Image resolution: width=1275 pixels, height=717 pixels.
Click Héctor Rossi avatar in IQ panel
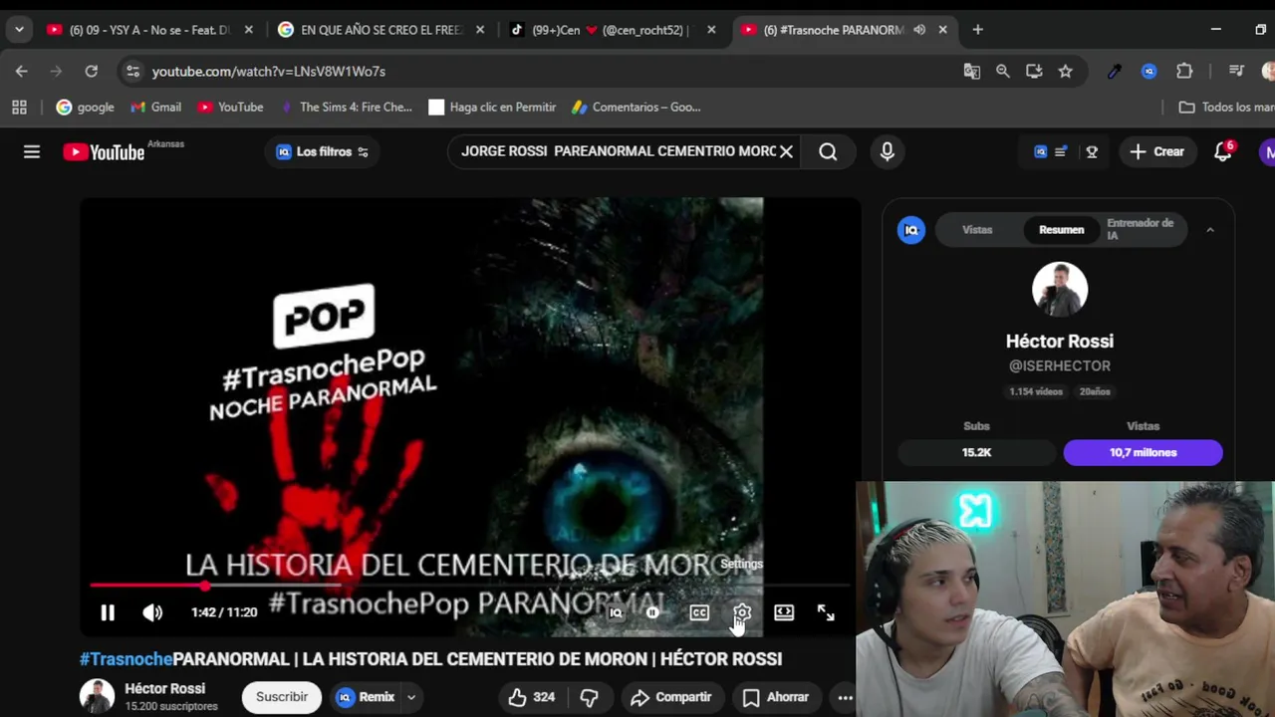[1059, 290]
